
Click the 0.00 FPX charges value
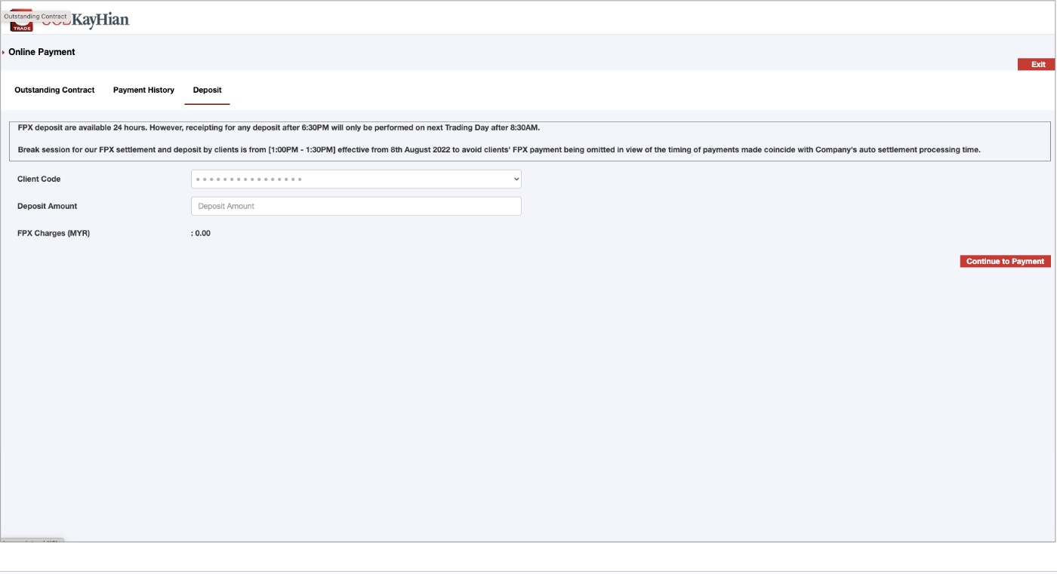point(201,233)
